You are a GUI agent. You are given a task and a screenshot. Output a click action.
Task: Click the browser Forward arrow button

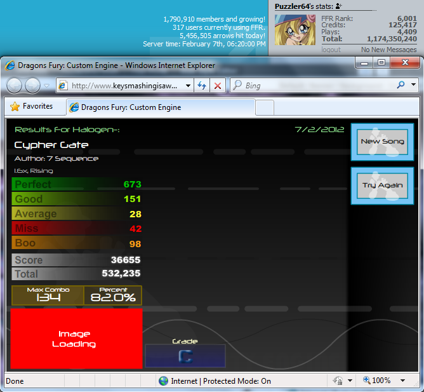32,85
